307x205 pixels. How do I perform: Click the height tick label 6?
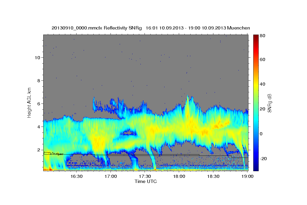(39, 104)
